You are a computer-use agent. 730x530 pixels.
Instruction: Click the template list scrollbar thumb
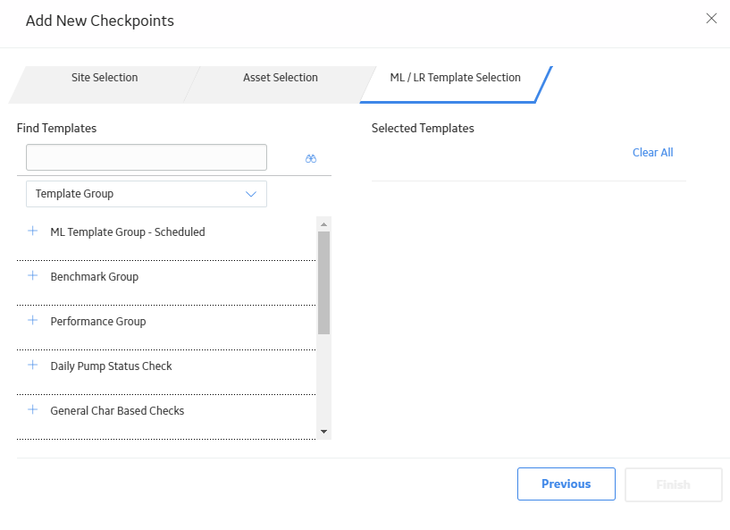[324, 282]
